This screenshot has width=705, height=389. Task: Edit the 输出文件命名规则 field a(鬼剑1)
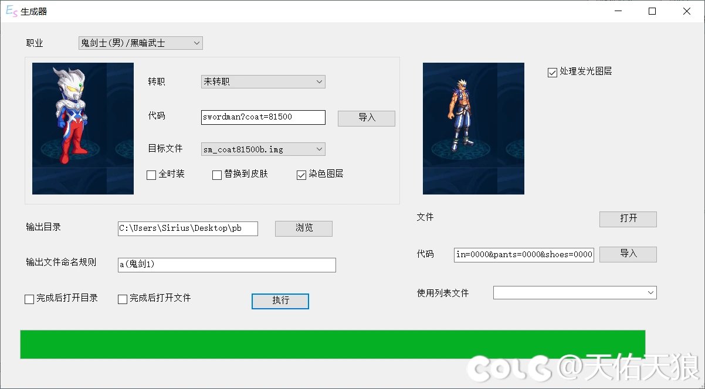(226, 265)
